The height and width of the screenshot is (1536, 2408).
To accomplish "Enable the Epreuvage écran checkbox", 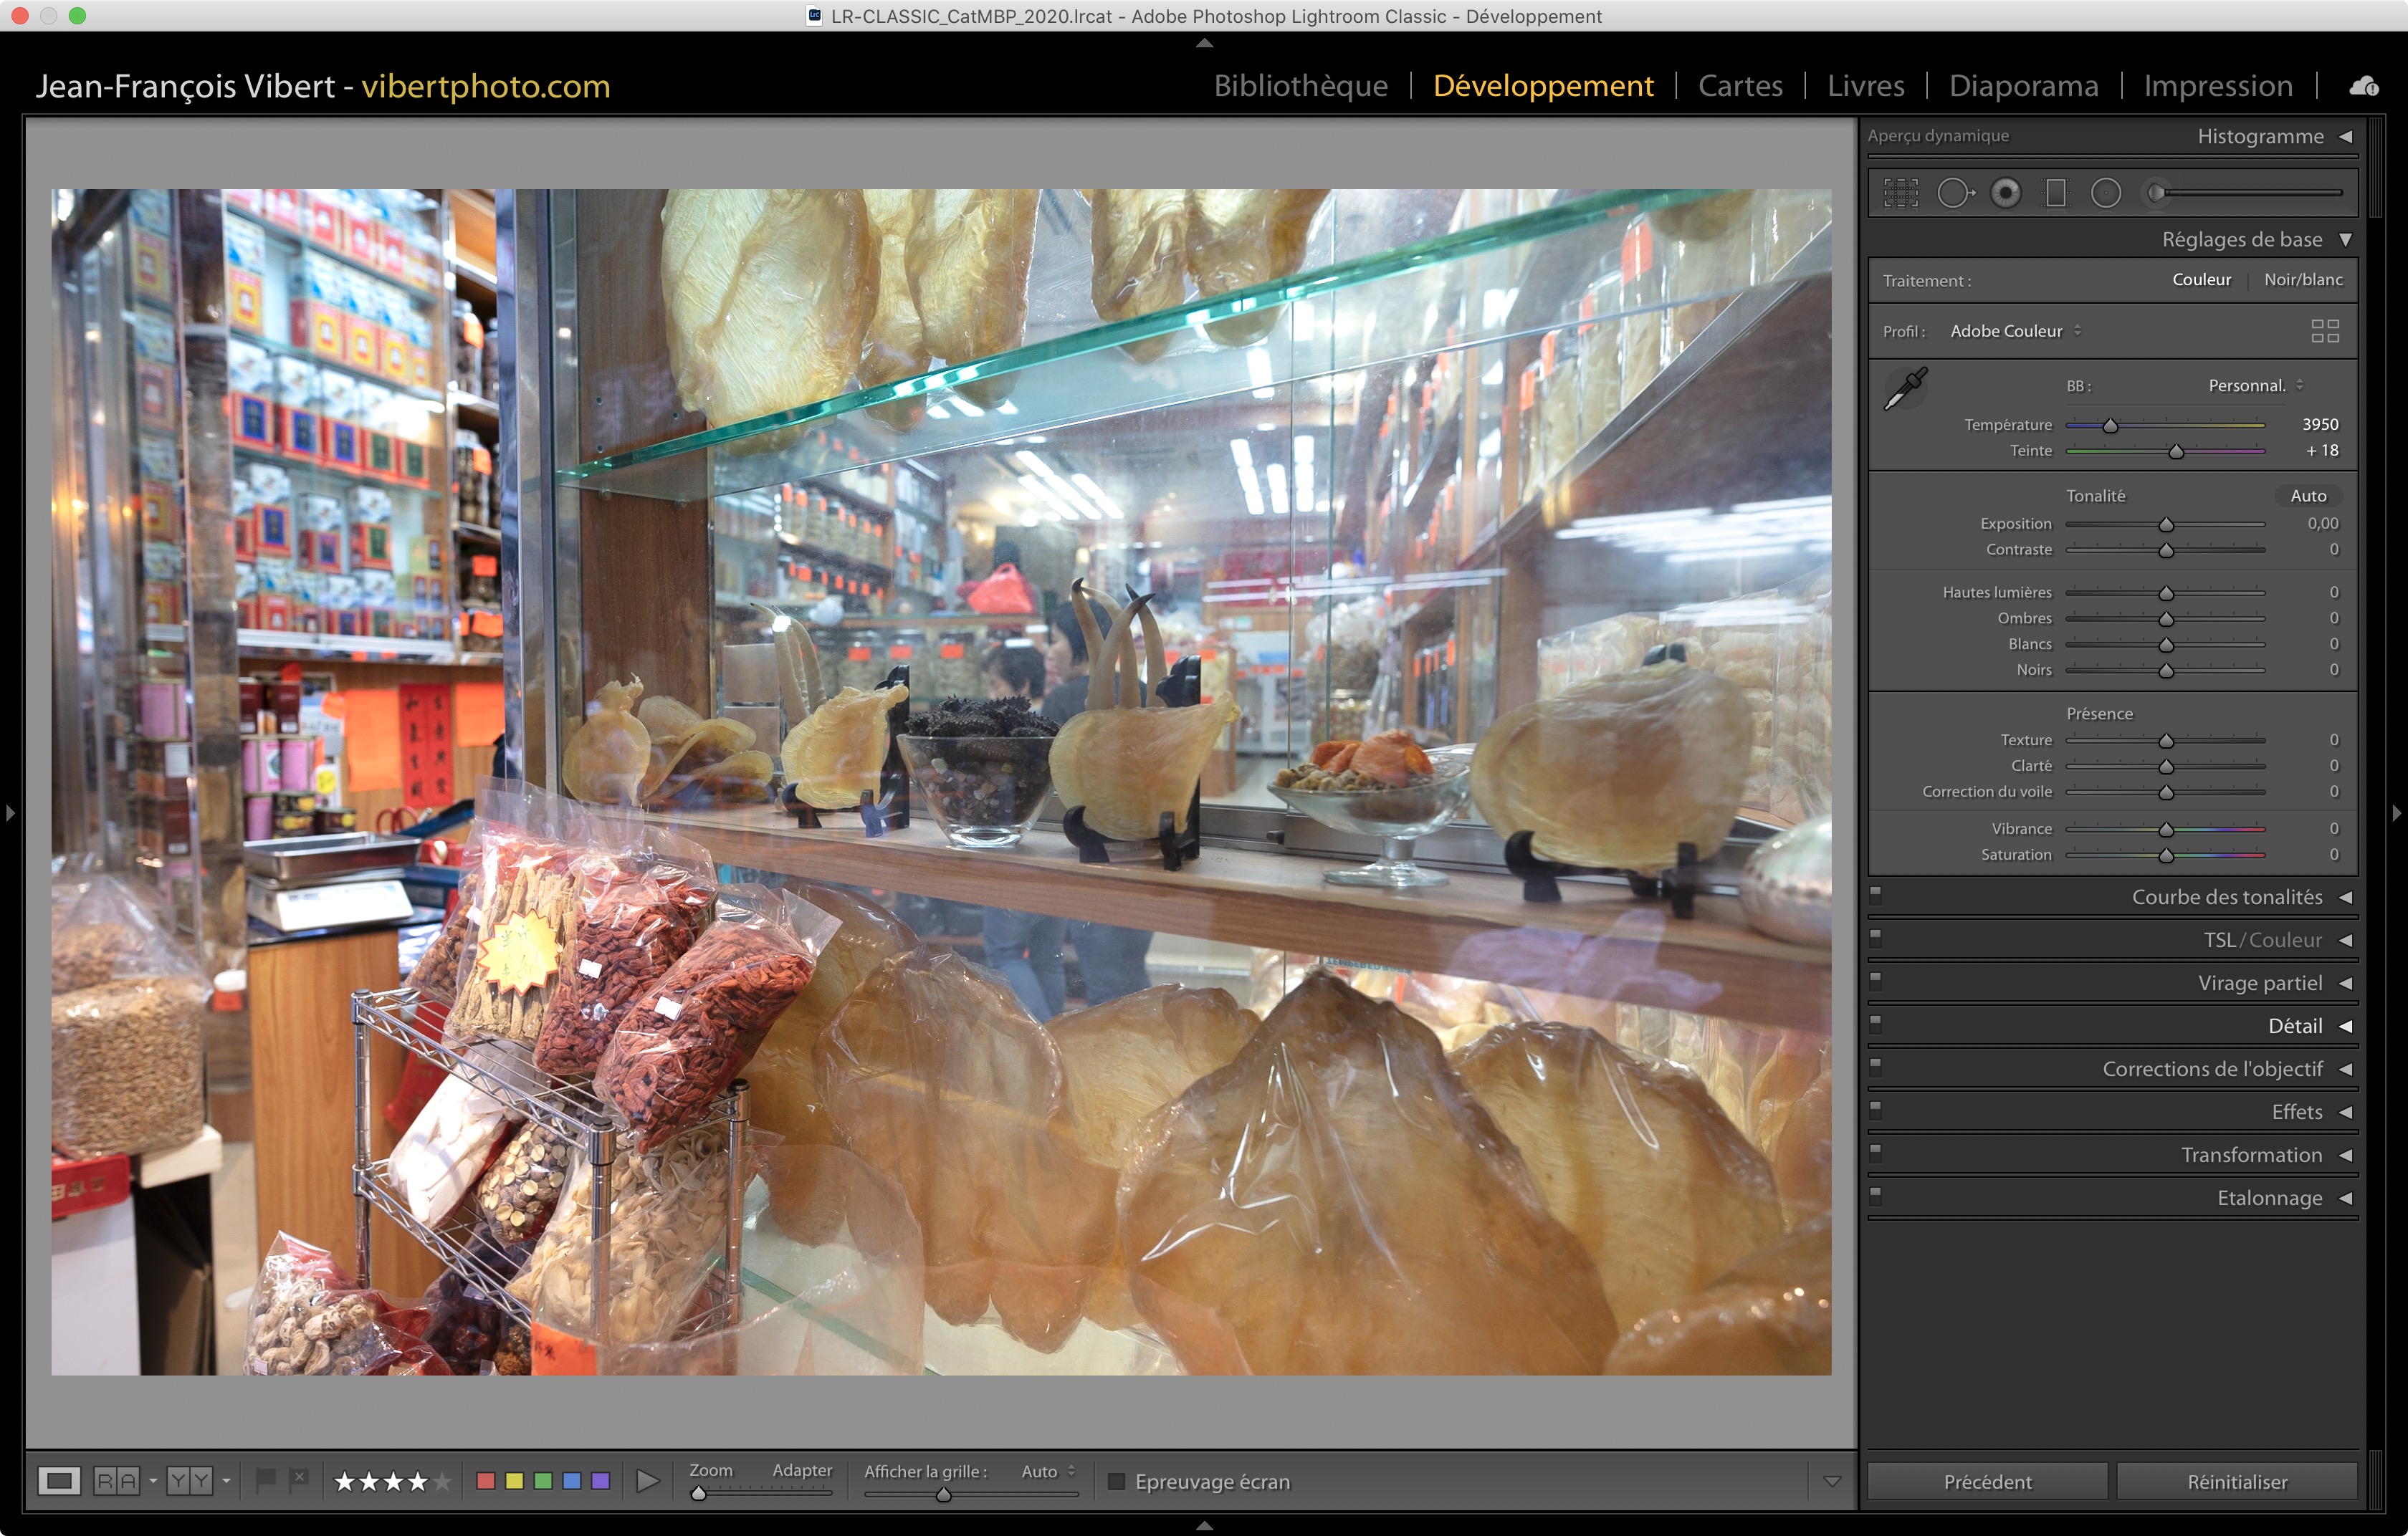I will point(1117,1481).
